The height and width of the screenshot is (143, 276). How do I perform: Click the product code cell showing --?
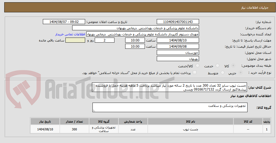pos(248,129)
